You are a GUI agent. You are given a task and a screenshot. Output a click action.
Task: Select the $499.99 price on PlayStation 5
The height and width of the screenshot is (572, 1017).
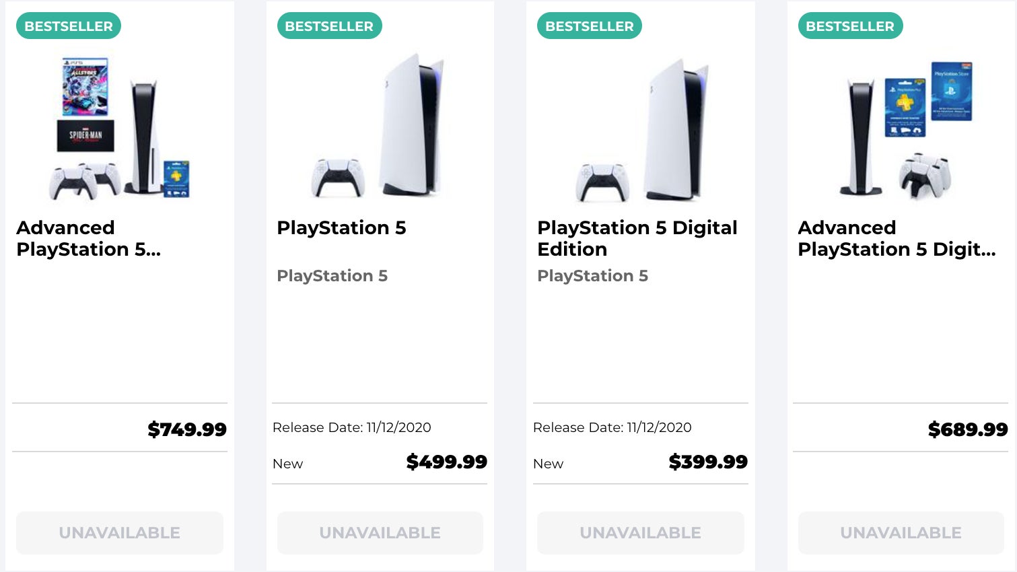446,462
